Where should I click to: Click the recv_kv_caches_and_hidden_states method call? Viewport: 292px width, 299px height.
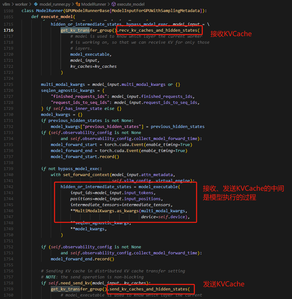pyautogui.click(x=159, y=30)
